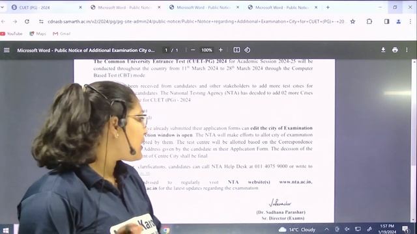Open the PDF viewer more actions menu

pyautogui.click(x=407, y=50)
